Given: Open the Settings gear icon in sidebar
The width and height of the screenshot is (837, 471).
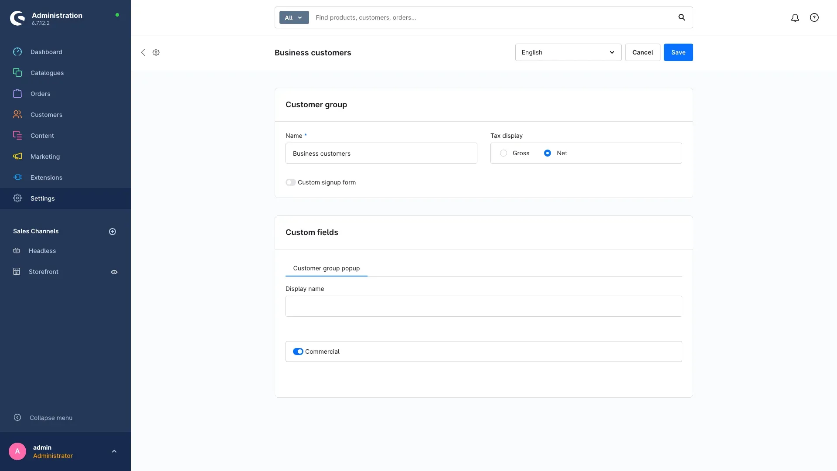Looking at the screenshot, I should pyautogui.click(x=17, y=198).
